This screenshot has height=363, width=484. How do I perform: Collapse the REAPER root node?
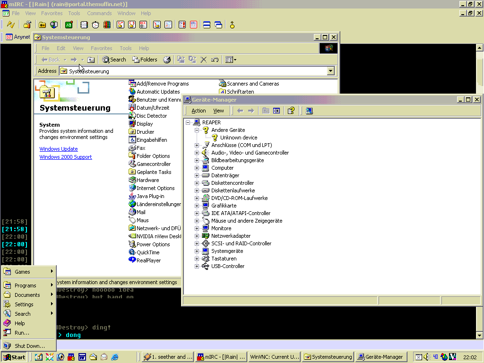point(188,122)
